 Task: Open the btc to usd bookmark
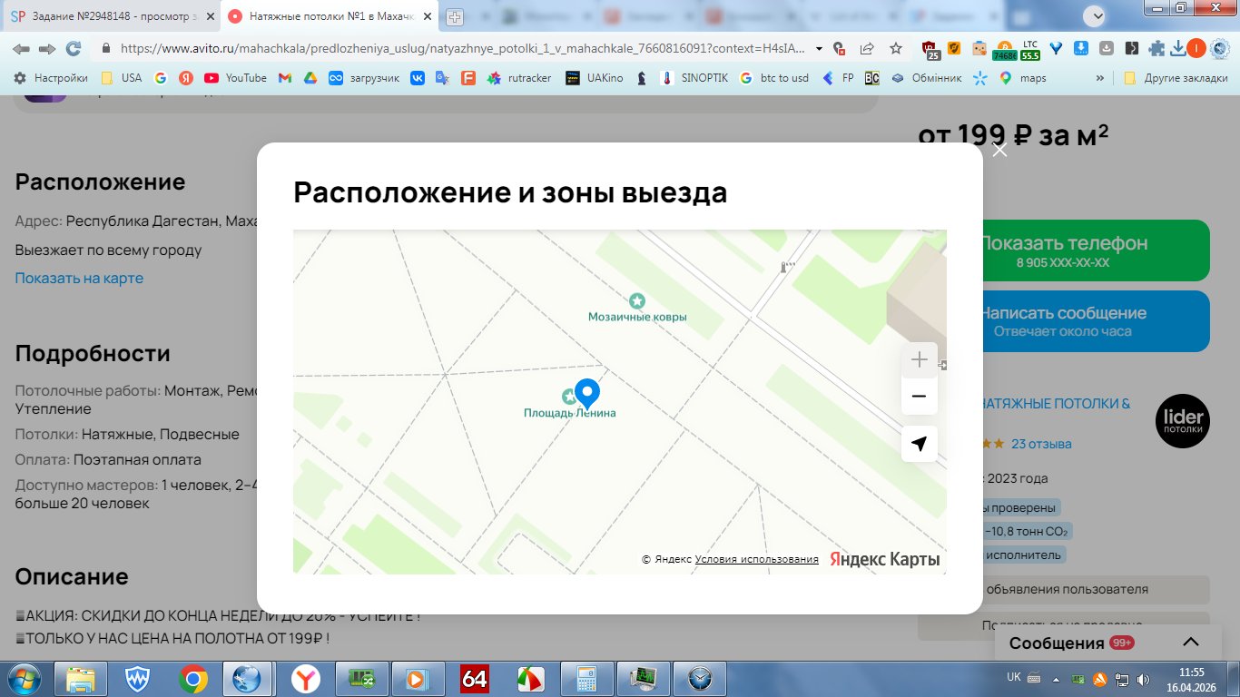774,78
